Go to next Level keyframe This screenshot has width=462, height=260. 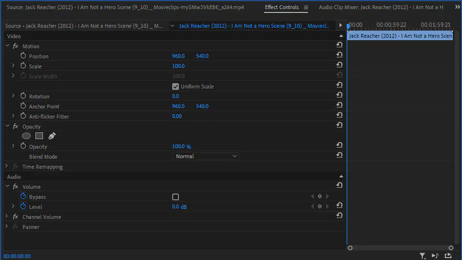tap(327, 206)
